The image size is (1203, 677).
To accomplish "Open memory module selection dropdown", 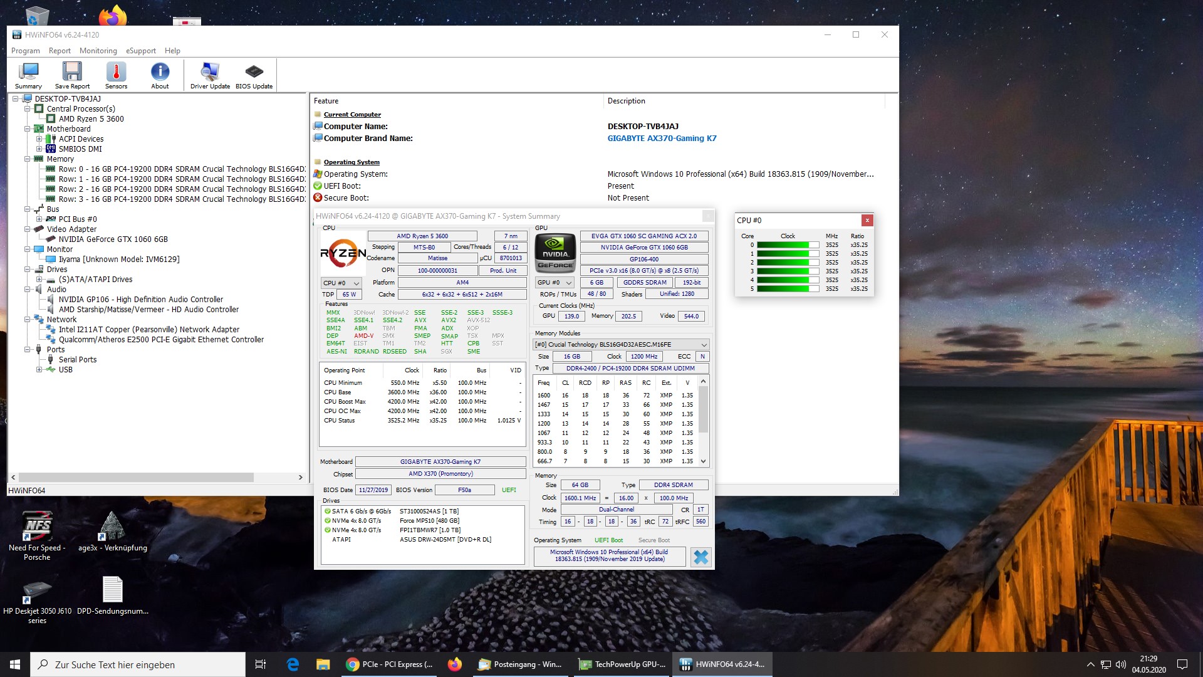I will pos(621,344).
